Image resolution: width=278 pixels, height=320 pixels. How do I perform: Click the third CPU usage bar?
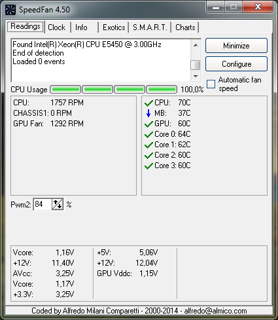tap(130, 90)
